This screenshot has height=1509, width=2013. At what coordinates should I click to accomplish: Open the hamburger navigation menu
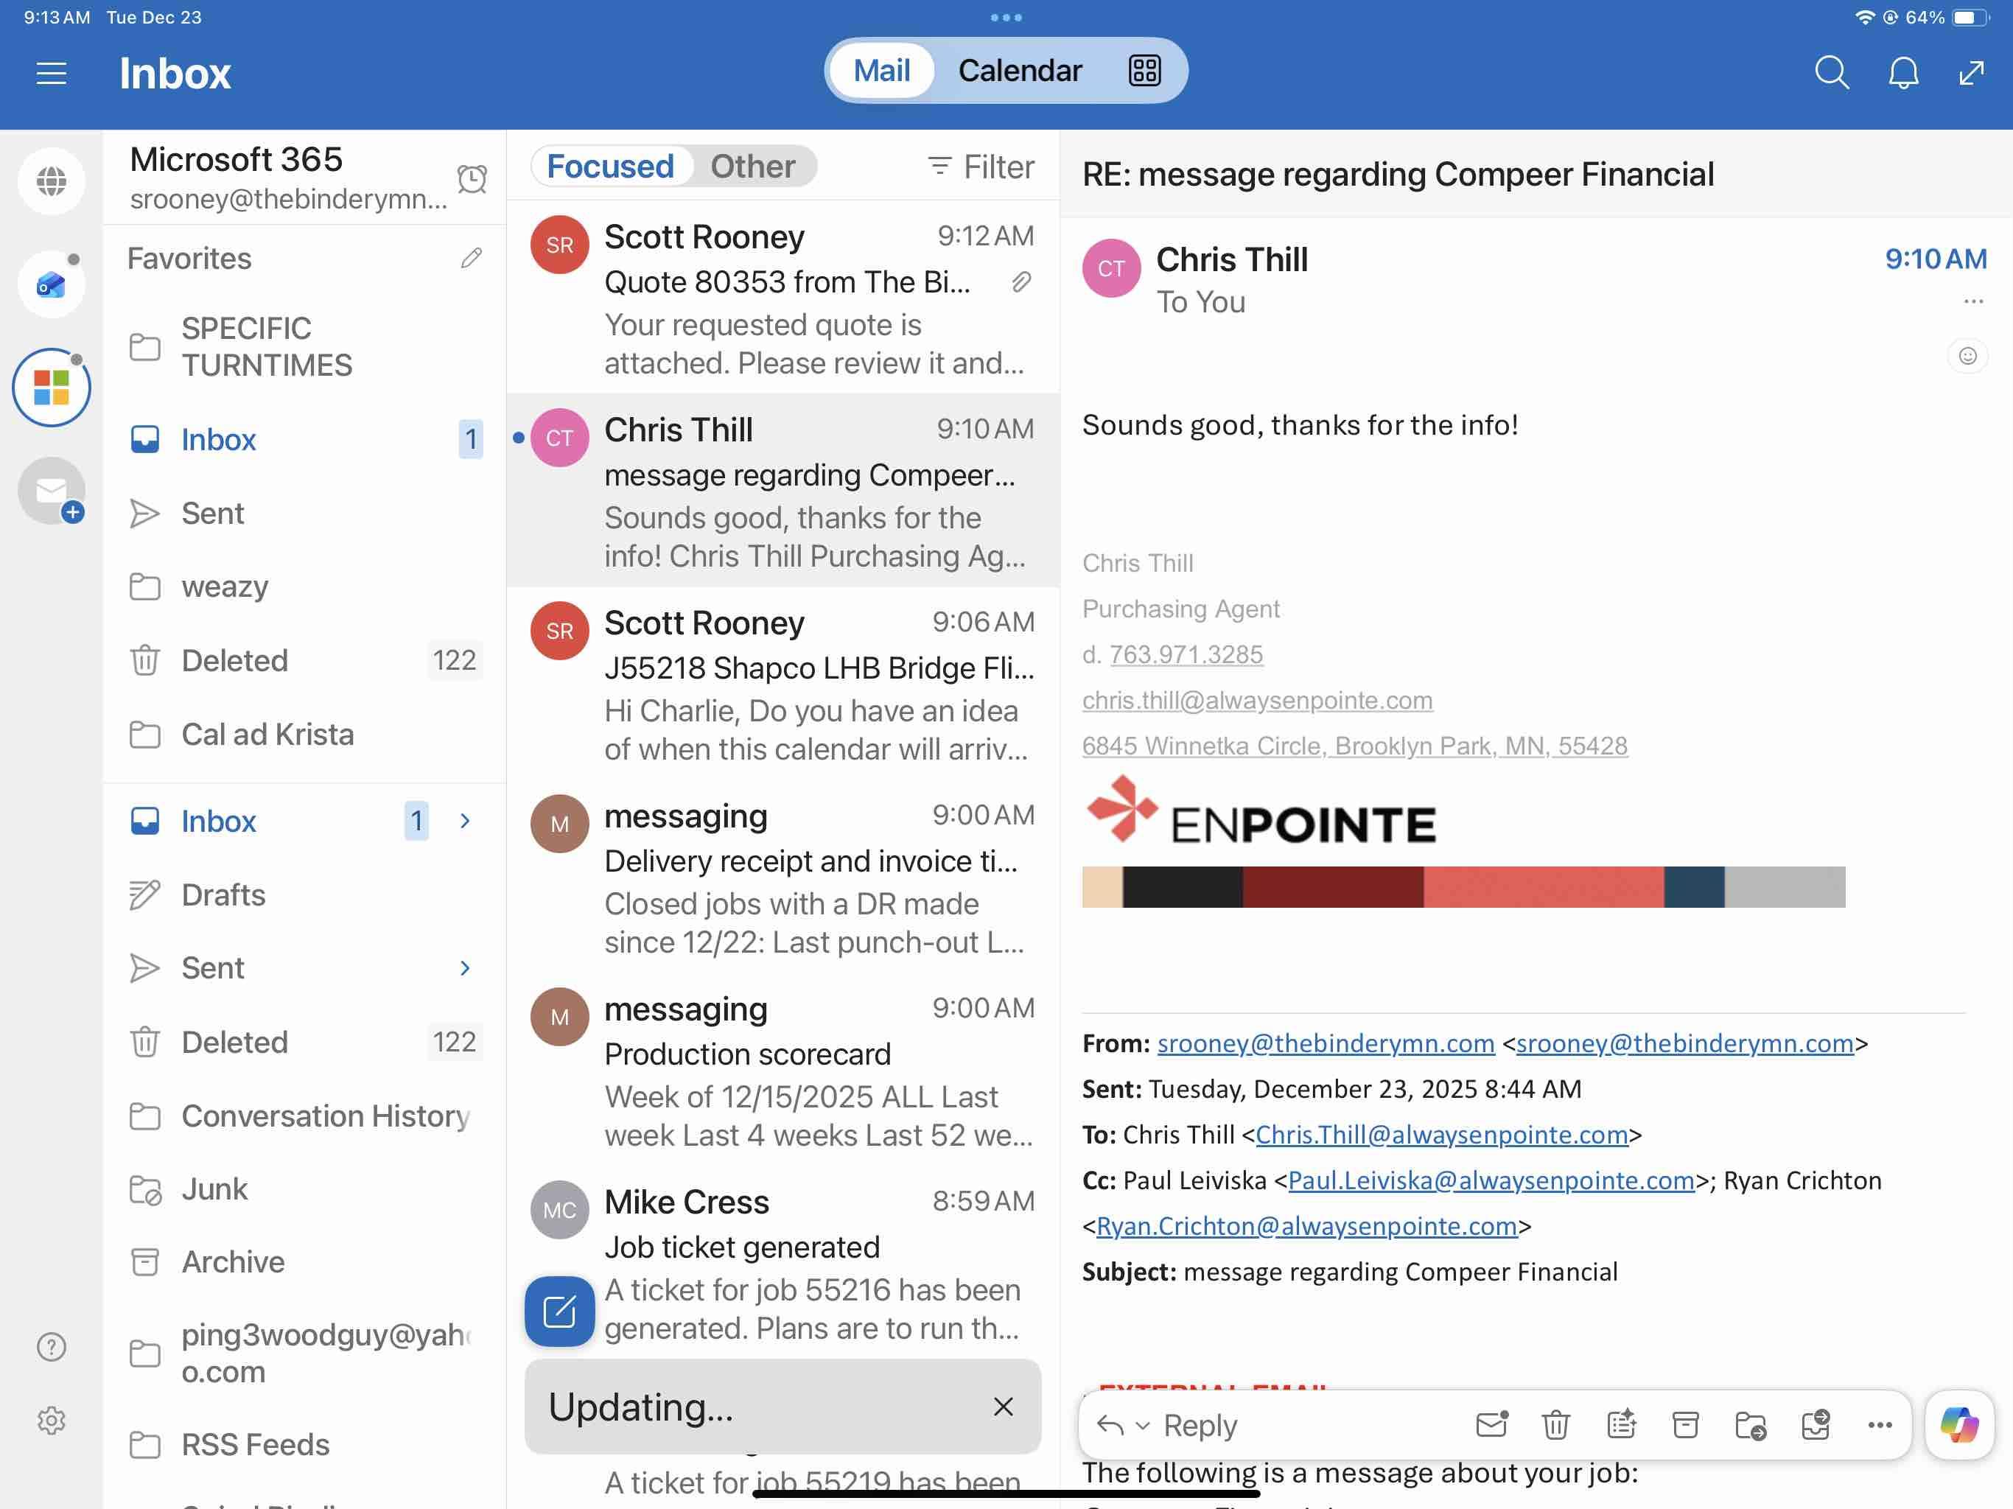coord(52,73)
